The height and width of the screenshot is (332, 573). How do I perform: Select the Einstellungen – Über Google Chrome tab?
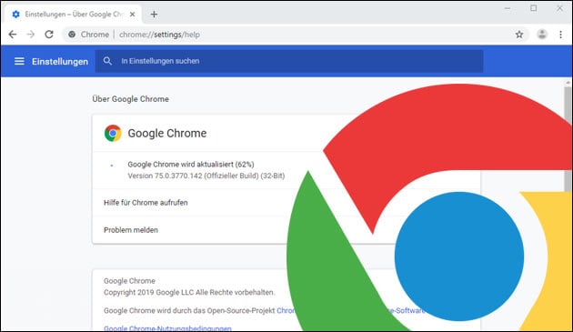(x=73, y=15)
